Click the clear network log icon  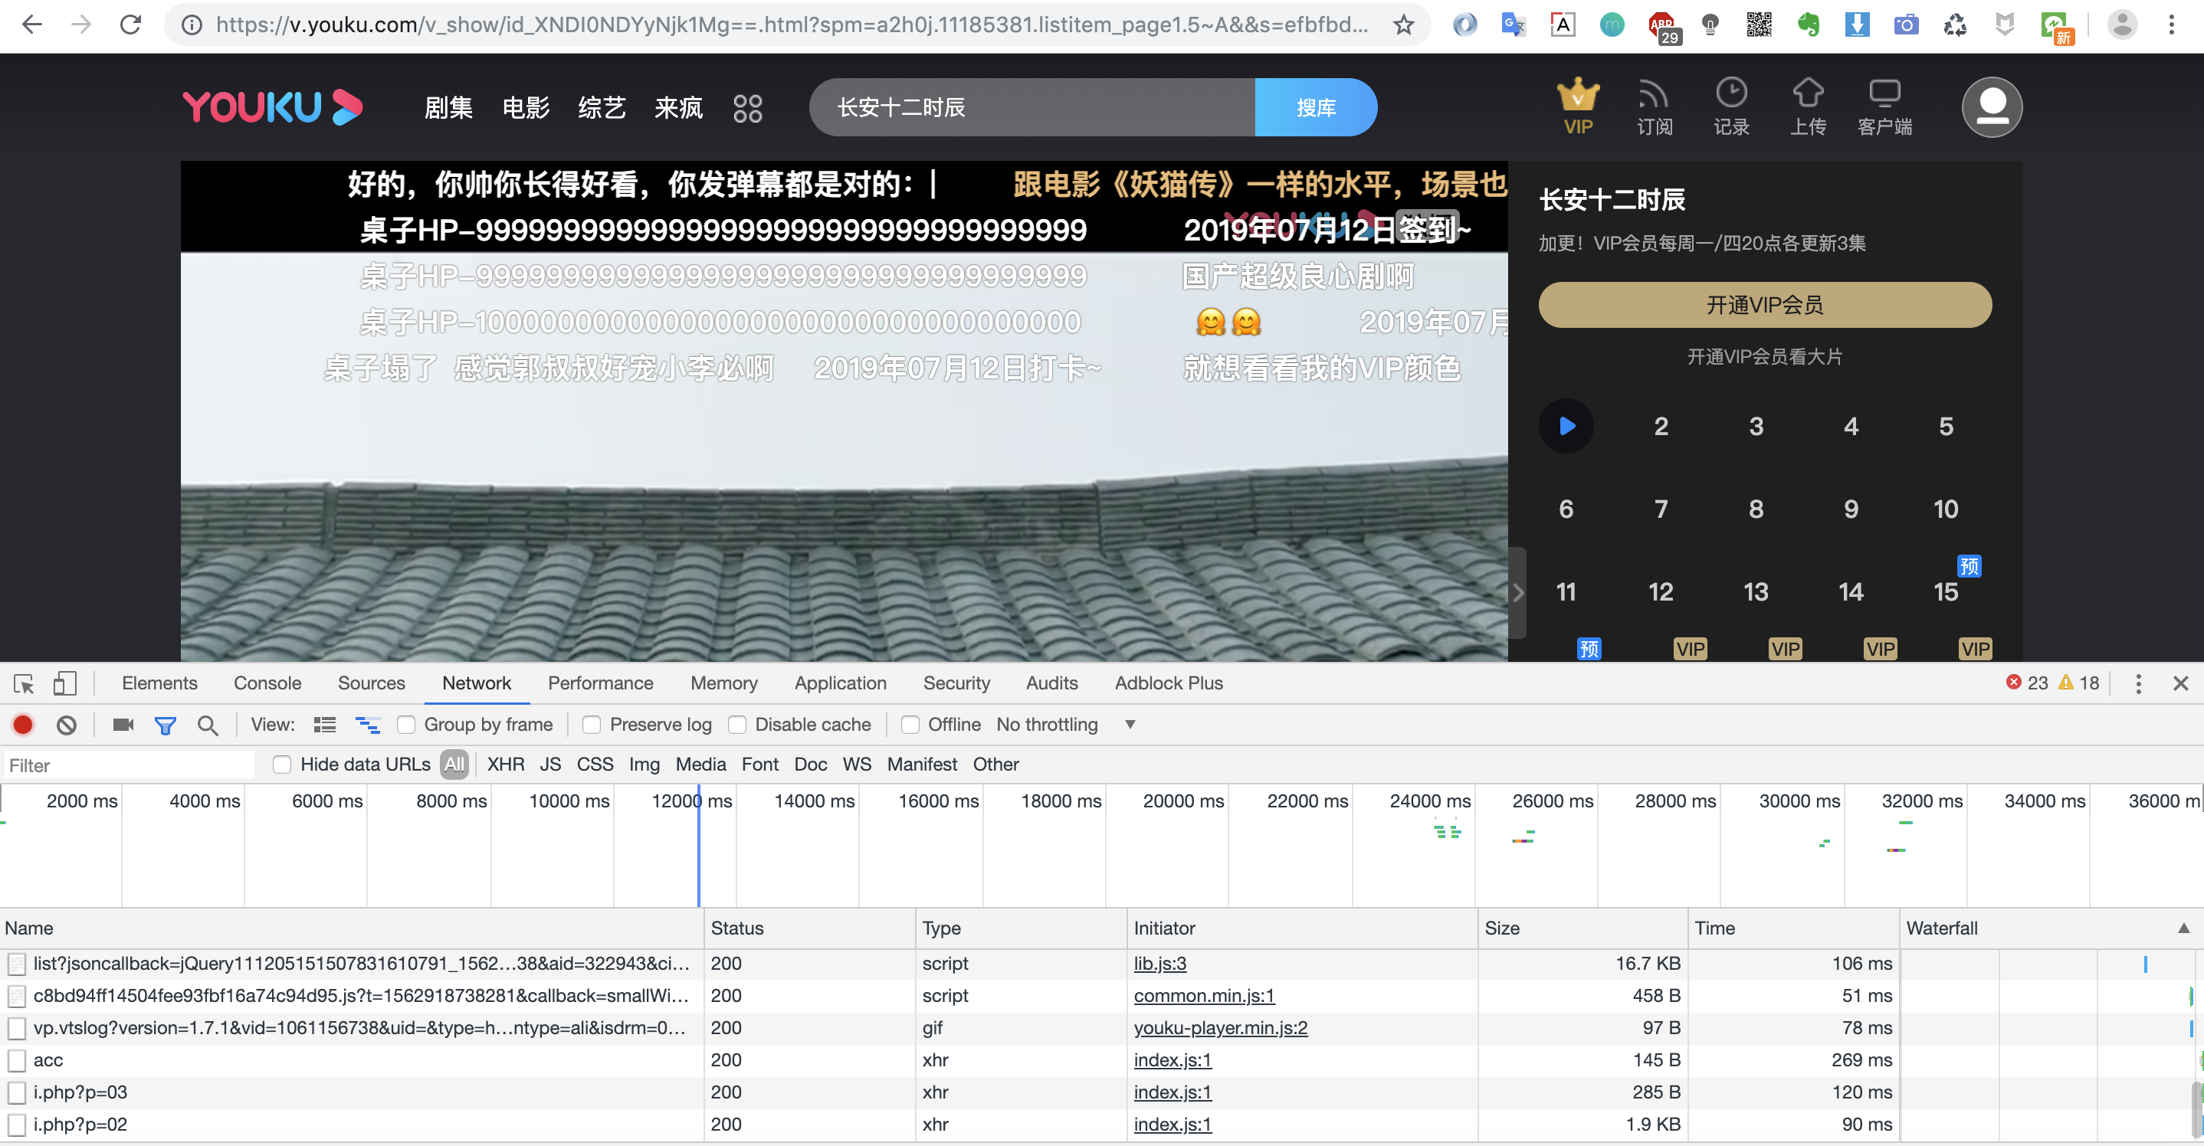66,725
